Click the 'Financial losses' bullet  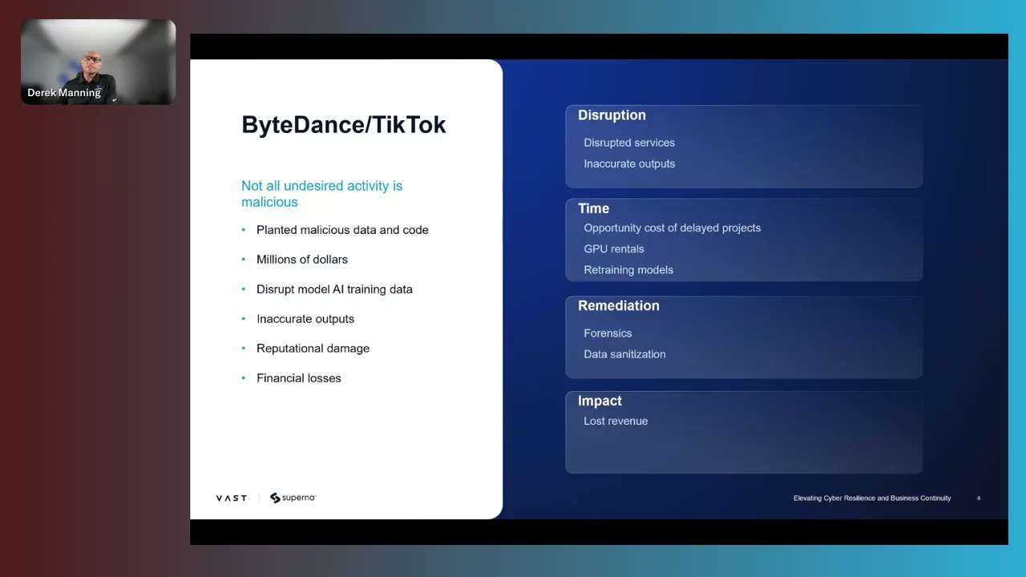299,378
